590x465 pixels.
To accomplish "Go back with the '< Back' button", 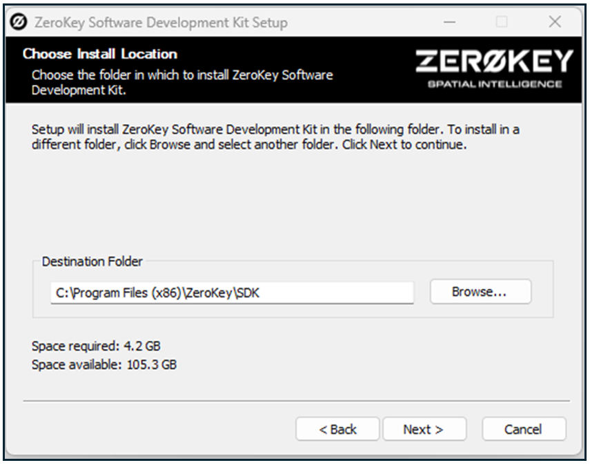I will [337, 429].
